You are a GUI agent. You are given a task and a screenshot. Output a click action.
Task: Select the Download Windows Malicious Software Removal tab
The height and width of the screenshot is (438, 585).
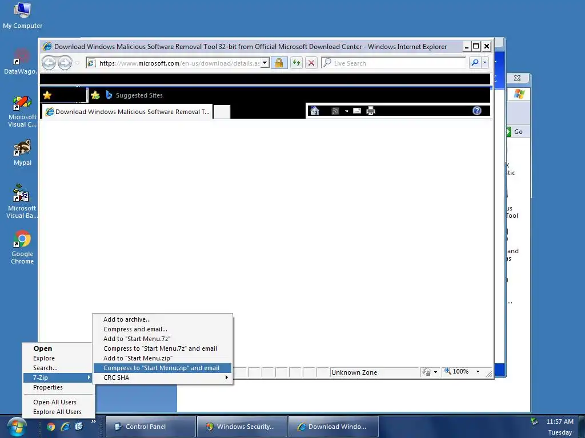click(127, 112)
